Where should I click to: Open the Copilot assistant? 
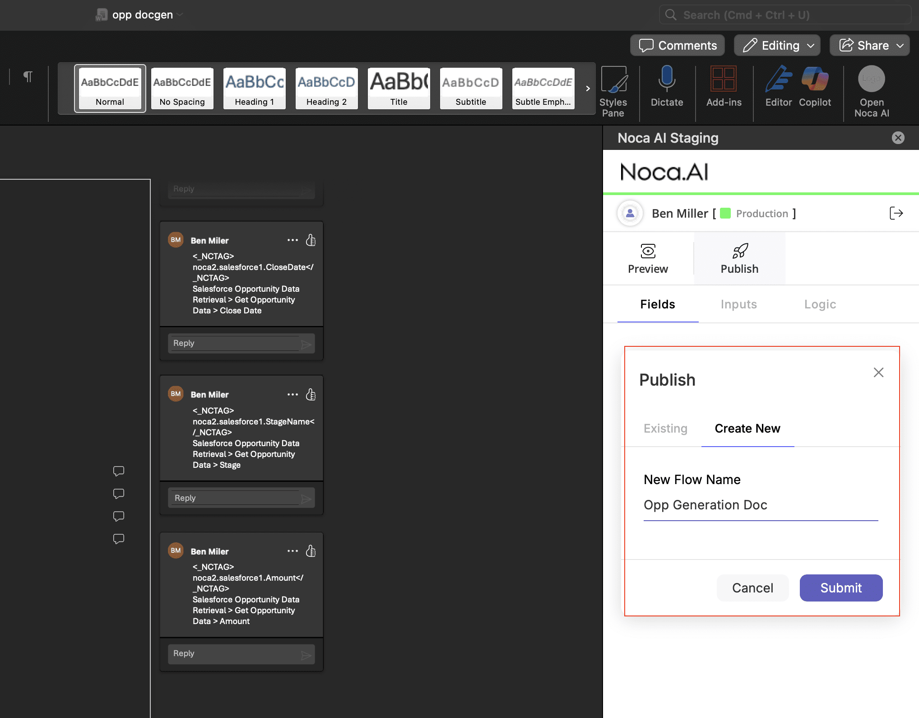click(x=815, y=87)
